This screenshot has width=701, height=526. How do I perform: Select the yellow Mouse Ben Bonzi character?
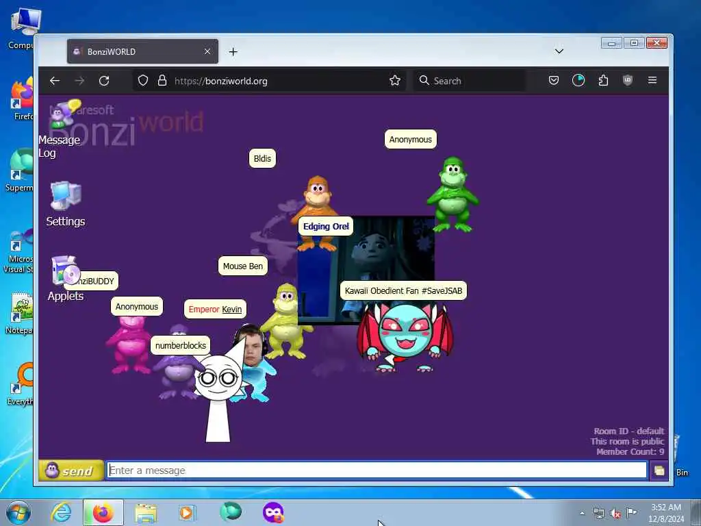pyautogui.click(x=285, y=321)
